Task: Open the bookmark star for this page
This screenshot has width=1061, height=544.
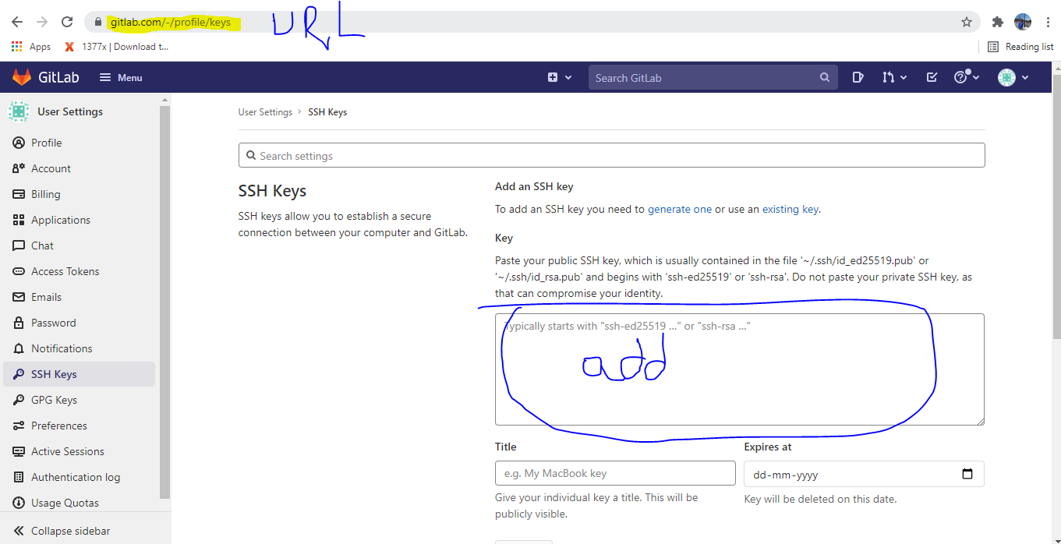Action: [x=966, y=22]
